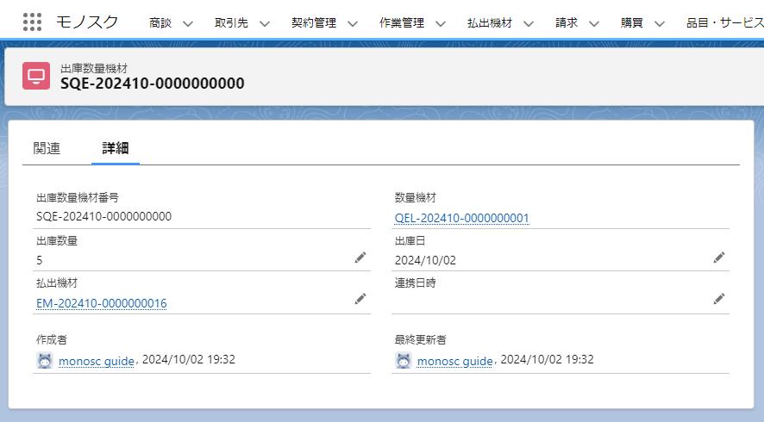Switch to the 関連 tab

click(x=47, y=148)
